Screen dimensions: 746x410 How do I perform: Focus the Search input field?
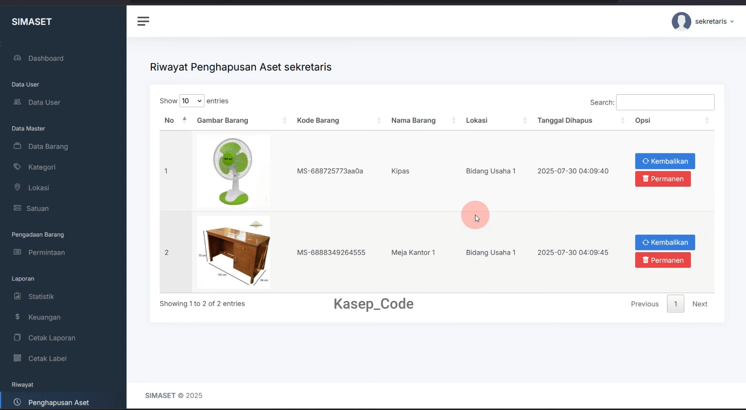(x=665, y=102)
